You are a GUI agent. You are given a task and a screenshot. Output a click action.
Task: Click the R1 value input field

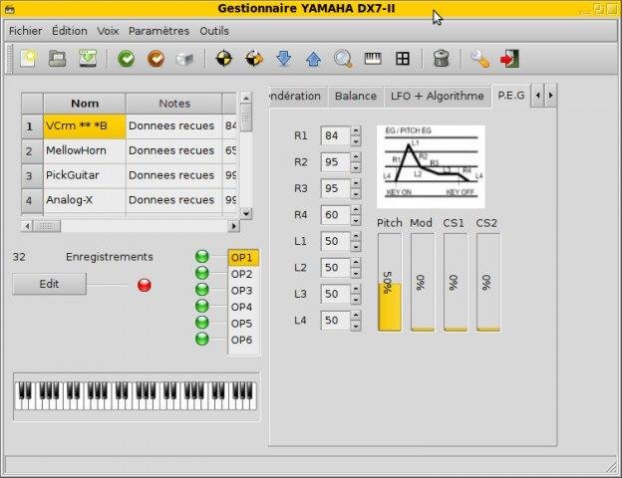coord(336,136)
